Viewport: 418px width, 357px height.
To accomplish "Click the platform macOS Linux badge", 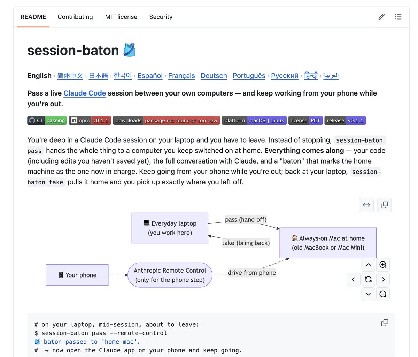I will tap(254, 121).
